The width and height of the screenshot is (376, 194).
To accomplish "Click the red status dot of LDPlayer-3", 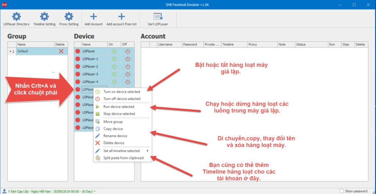I will coord(78,74).
